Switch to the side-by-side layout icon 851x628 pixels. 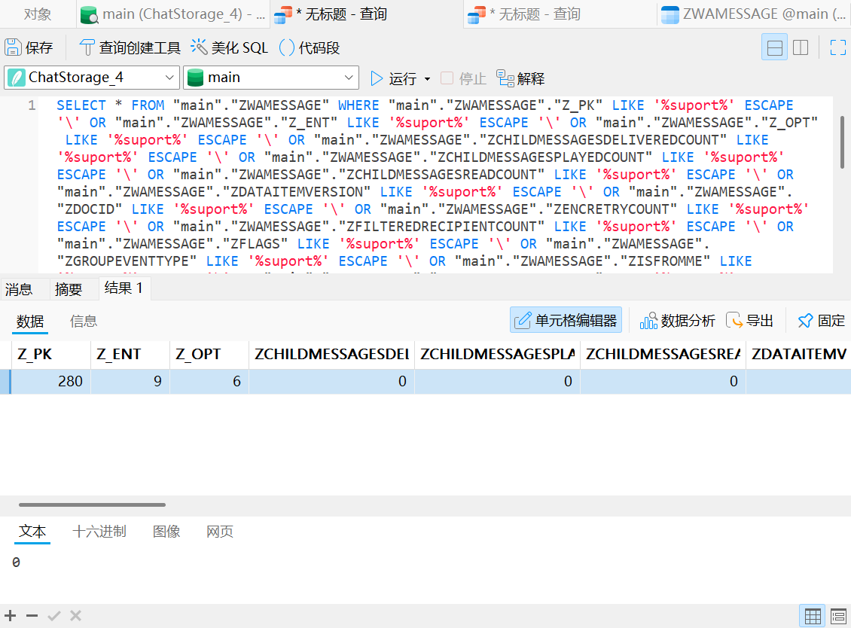[x=801, y=47]
